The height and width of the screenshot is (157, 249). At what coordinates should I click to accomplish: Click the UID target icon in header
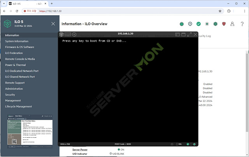click(190, 24)
